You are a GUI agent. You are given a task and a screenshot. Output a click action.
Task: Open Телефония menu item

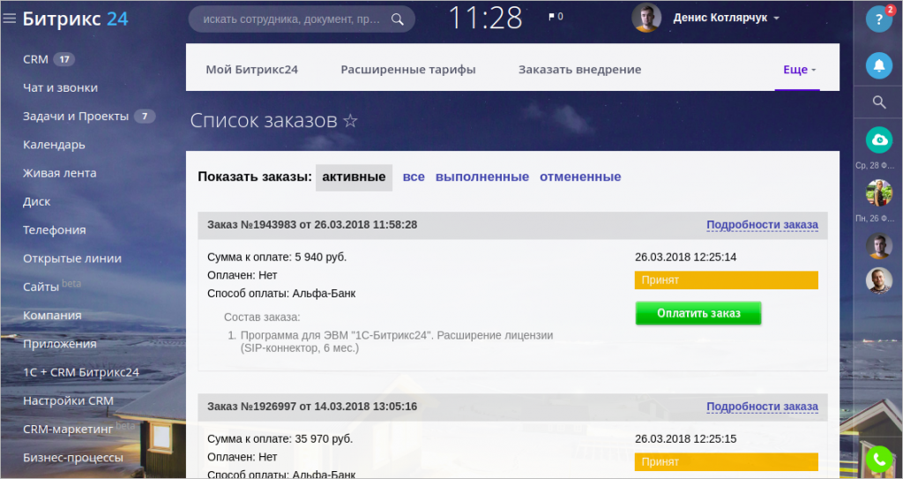(x=54, y=230)
